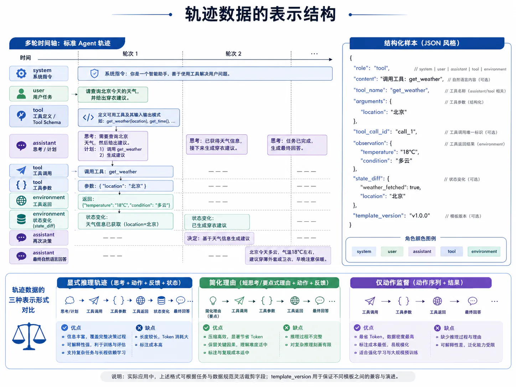Click the curly braces icon in the 简化理由 section
The height and width of the screenshot is (387, 516).
click(x=267, y=301)
